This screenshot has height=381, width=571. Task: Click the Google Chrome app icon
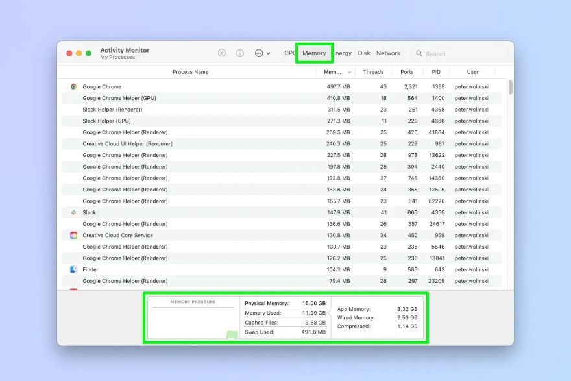coord(73,86)
